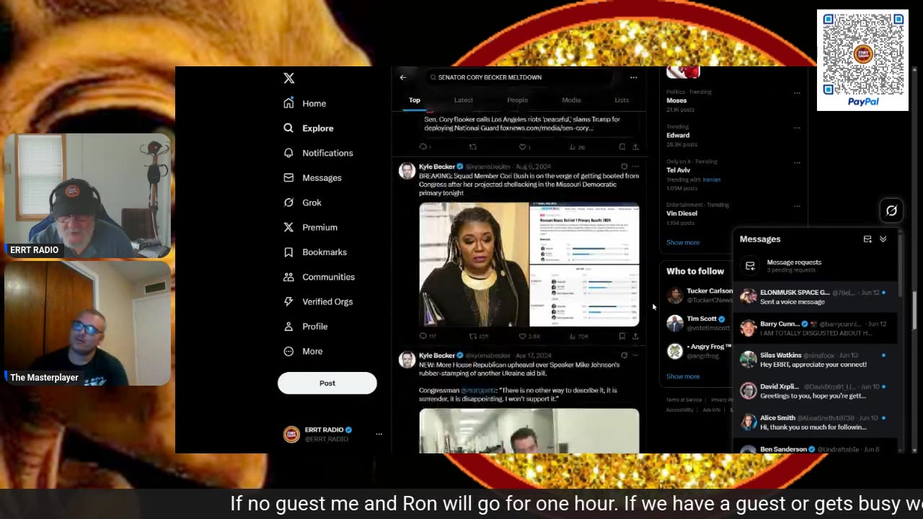Open Notifications from the sidebar
The width and height of the screenshot is (923, 519).
[318, 153]
